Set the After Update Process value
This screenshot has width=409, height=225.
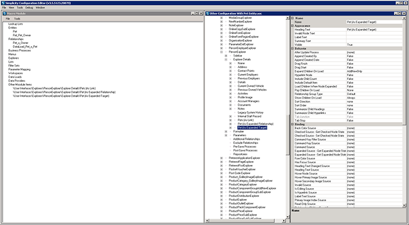(x=374, y=52)
